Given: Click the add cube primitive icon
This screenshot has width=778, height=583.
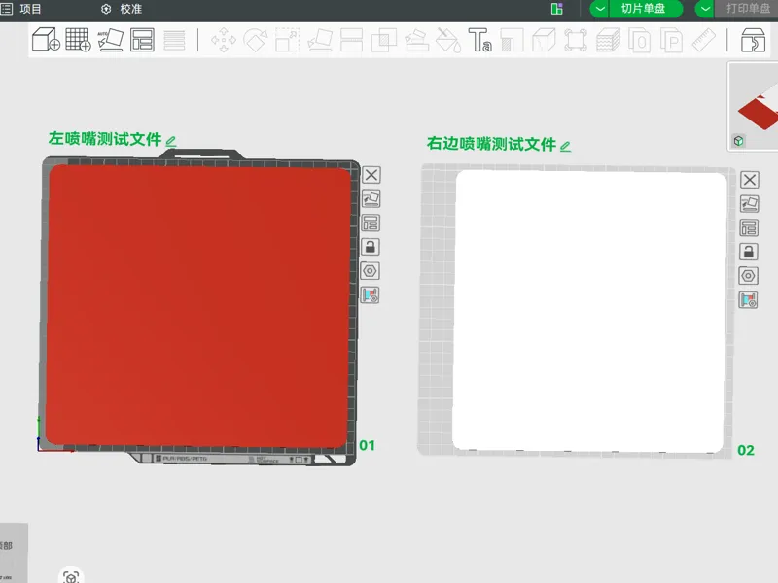Looking at the screenshot, I should (46, 39).
